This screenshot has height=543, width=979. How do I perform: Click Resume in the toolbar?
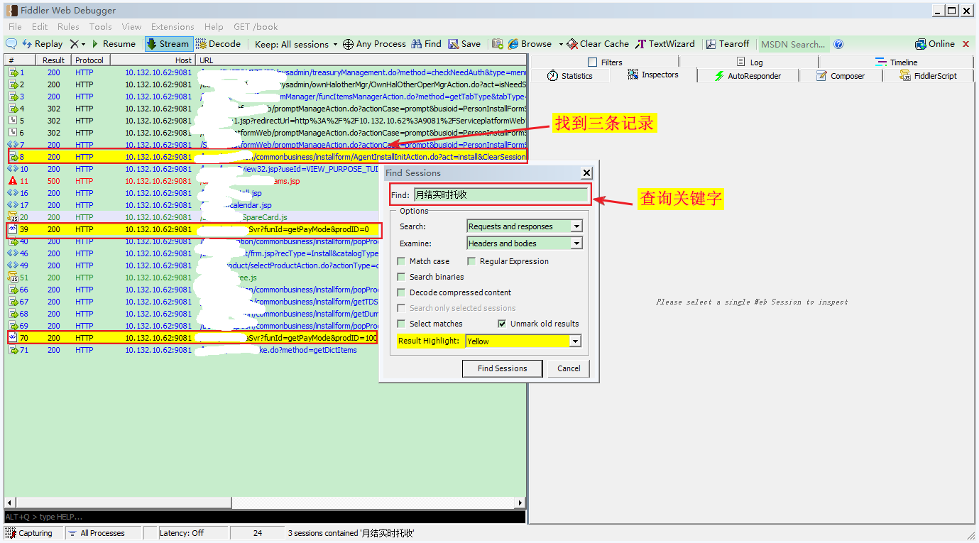click(113, 44)
